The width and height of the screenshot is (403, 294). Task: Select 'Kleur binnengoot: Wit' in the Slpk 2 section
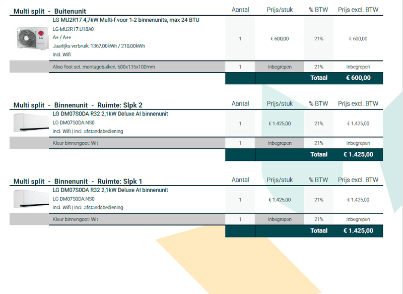click(75, 143)
